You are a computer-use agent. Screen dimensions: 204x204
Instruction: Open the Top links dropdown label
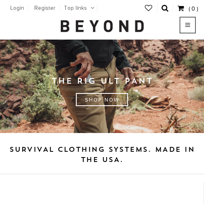tap(75, 8)
